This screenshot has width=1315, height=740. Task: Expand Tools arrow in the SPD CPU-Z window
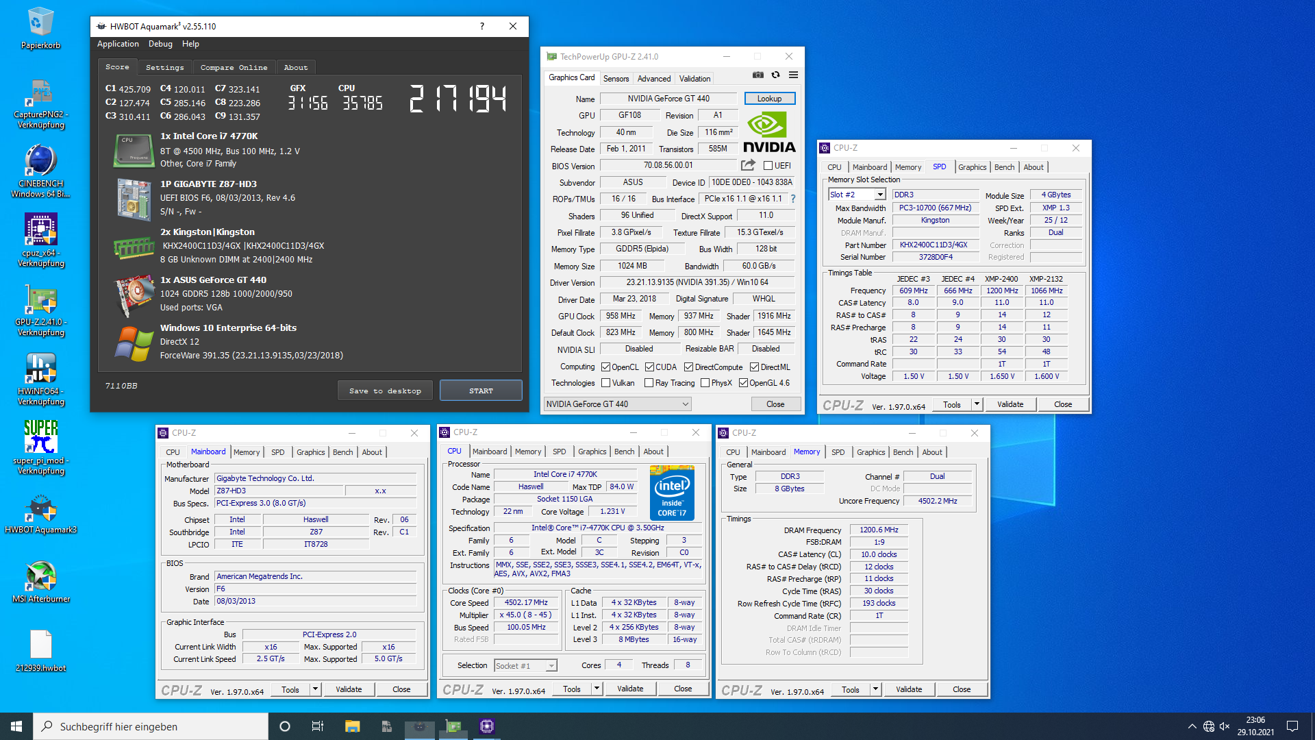click(977, 404)
